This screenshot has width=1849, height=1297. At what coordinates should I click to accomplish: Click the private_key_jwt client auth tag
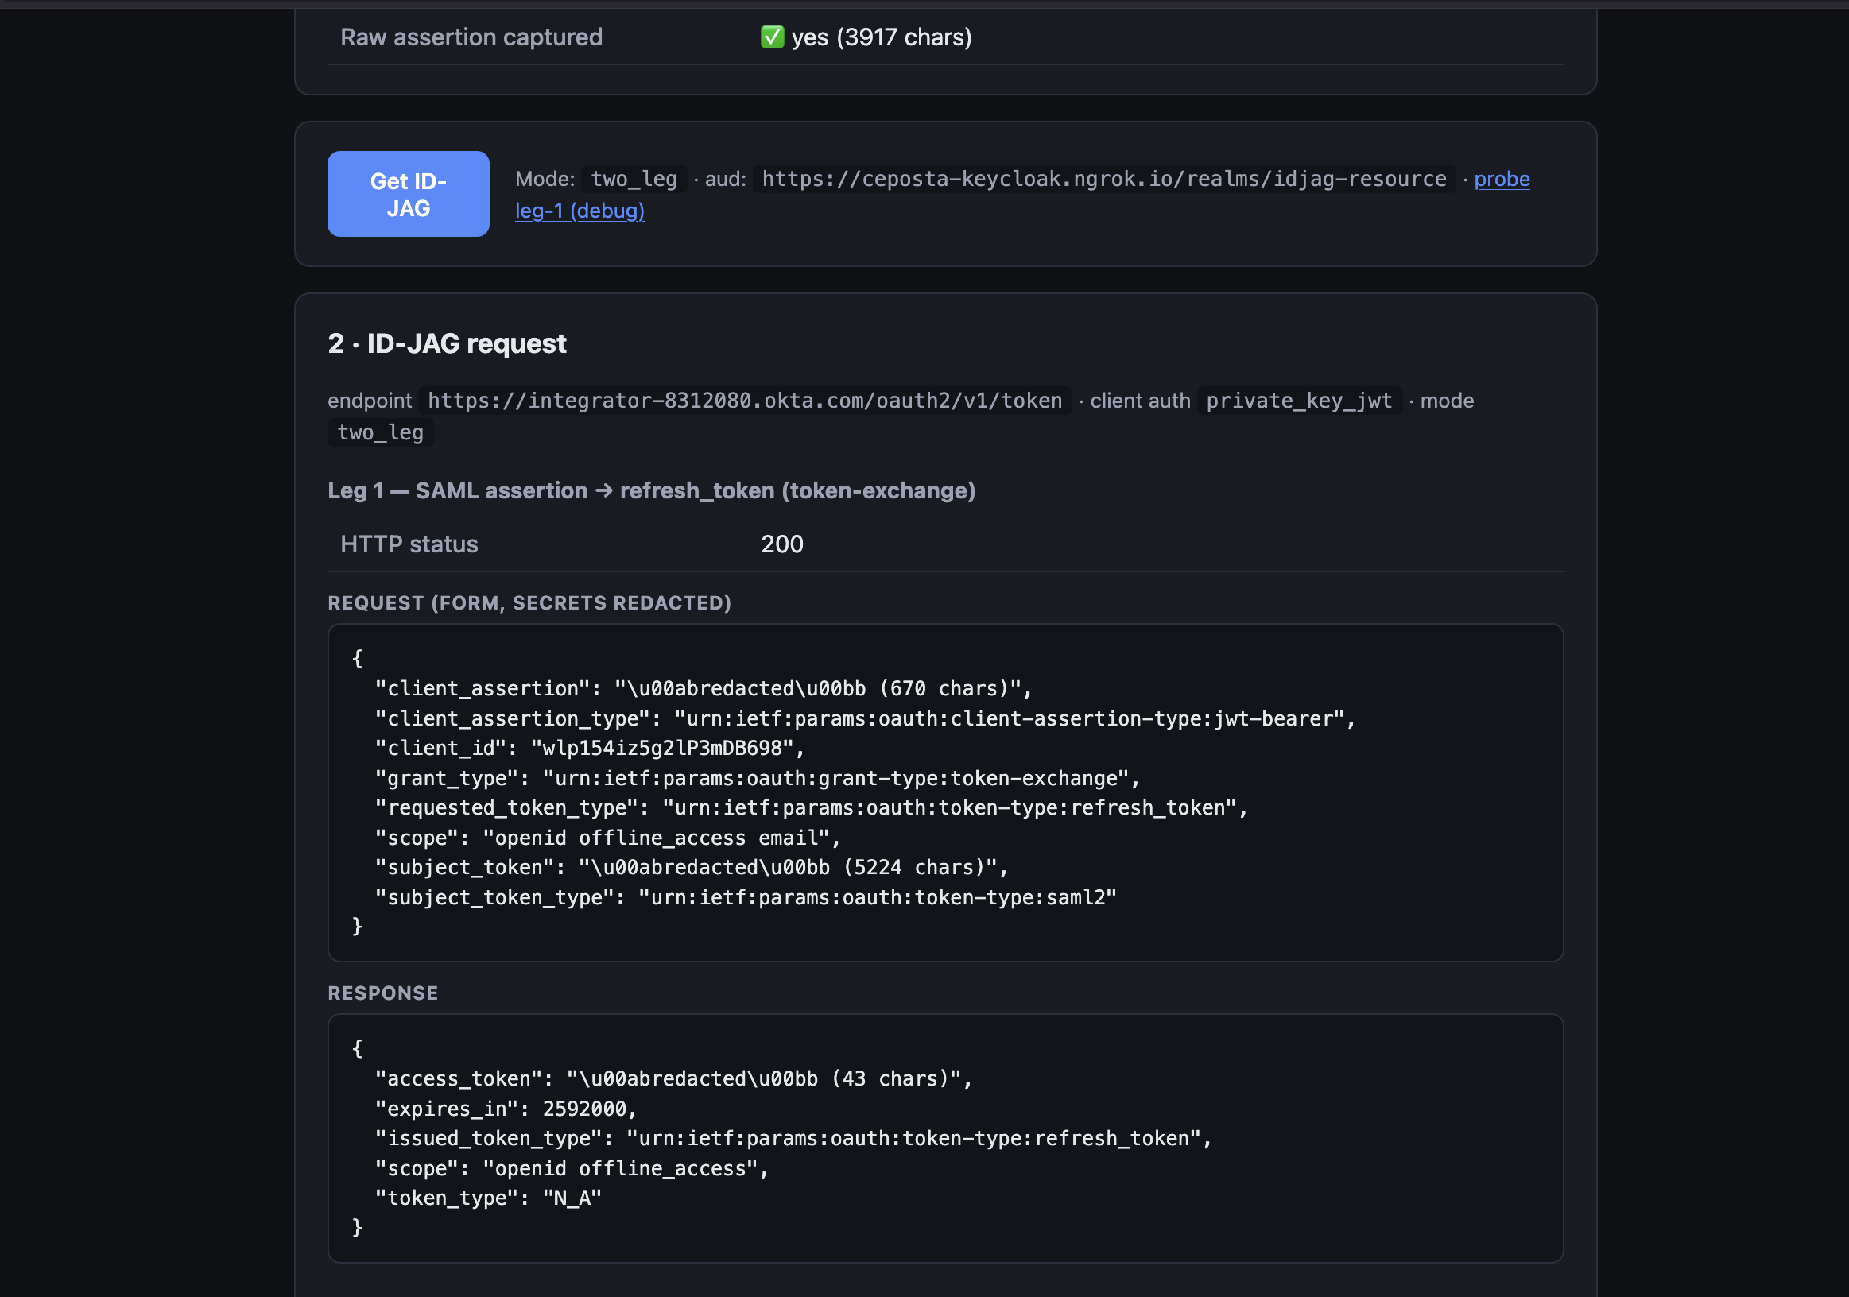click(1299, 401)
